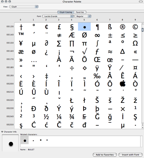
Task: Select the section sign glyph
Action: [72, 27]
